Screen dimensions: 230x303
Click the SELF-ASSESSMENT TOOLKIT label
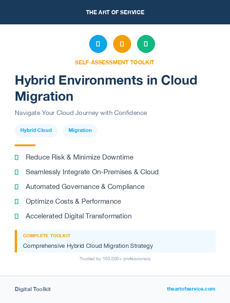click(115, 63)
